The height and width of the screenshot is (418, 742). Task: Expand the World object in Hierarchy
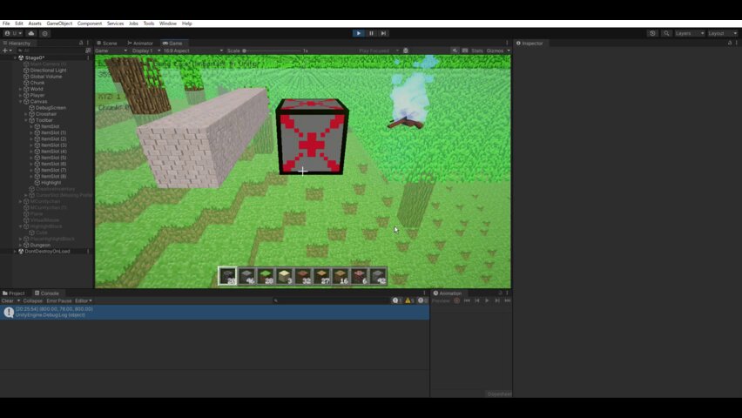20,89
